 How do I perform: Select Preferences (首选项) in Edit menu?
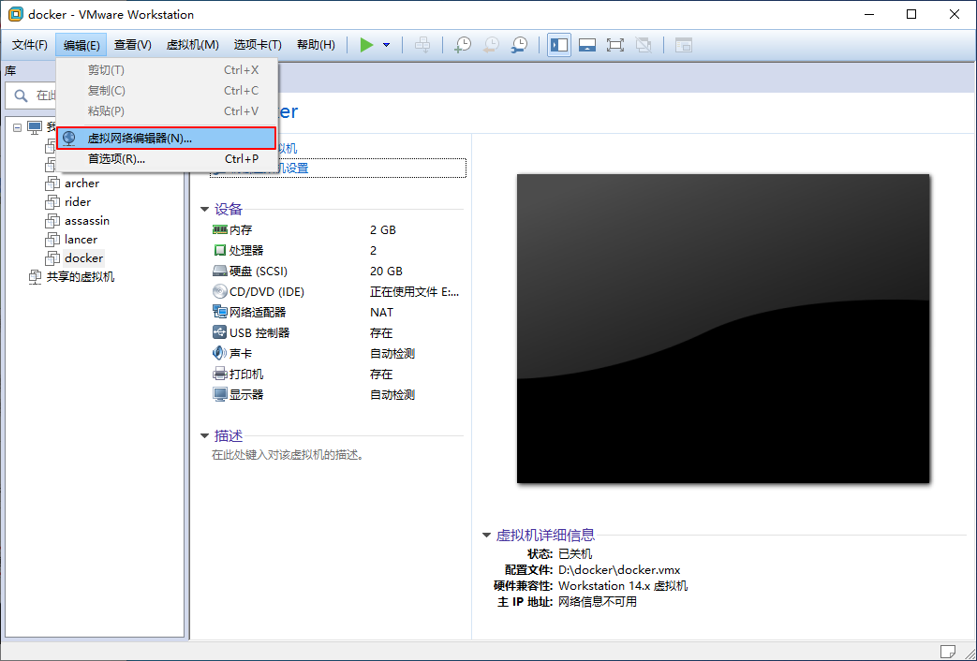(x=115, y=159)
